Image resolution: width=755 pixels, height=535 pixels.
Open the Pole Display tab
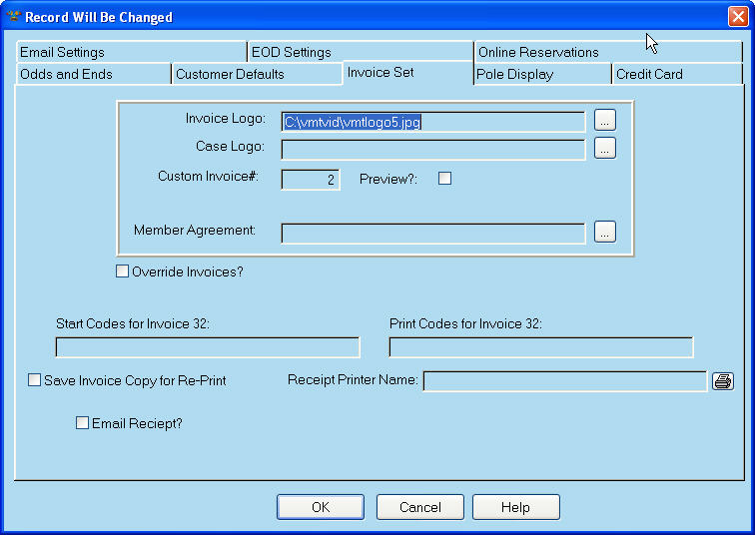pyautogui.click(x=542, y=74)
